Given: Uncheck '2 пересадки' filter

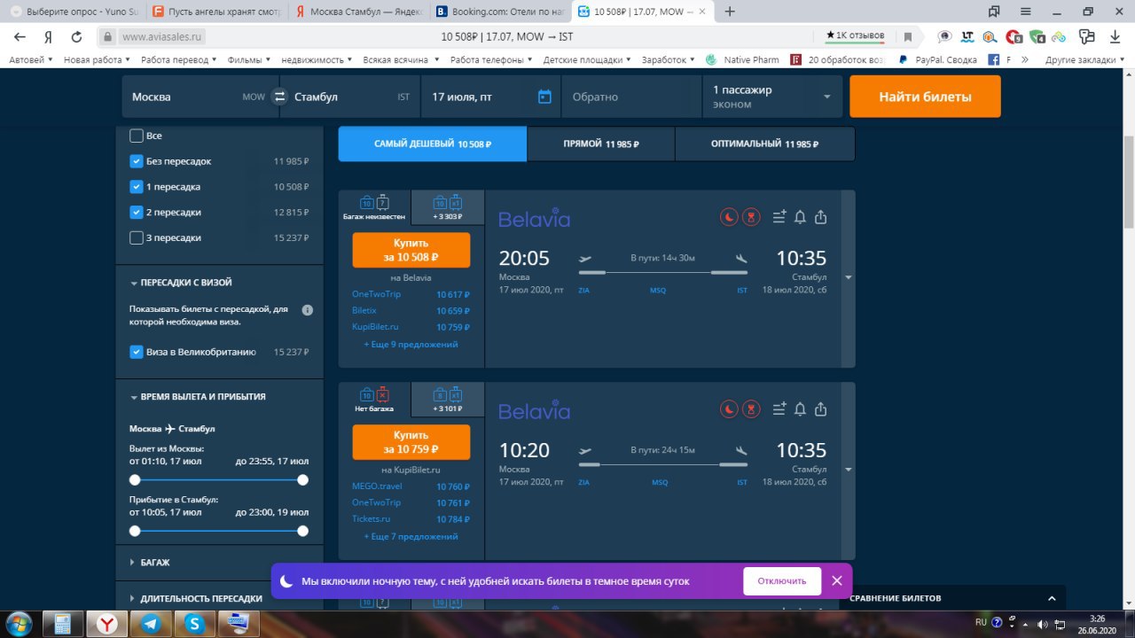Looking at the screenshot, I should [x=137, y=212].
